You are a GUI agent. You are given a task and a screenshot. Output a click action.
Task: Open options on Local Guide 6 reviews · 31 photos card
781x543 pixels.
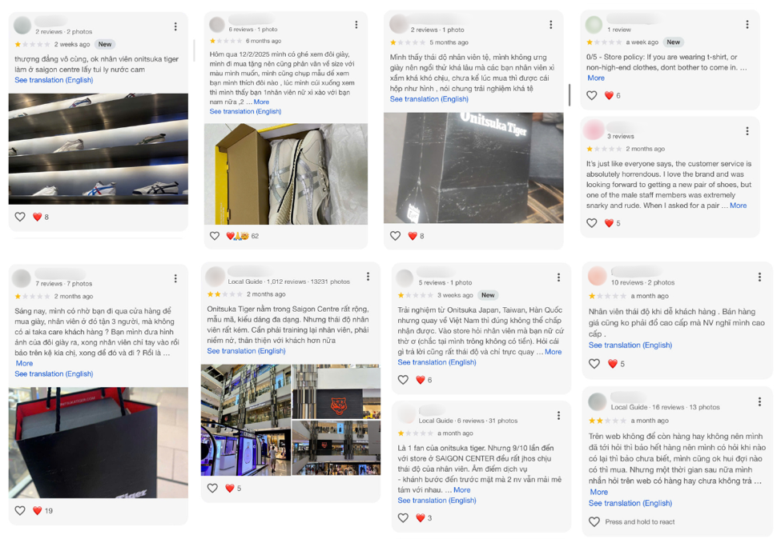pyautogui.click(x=558, y=415)
